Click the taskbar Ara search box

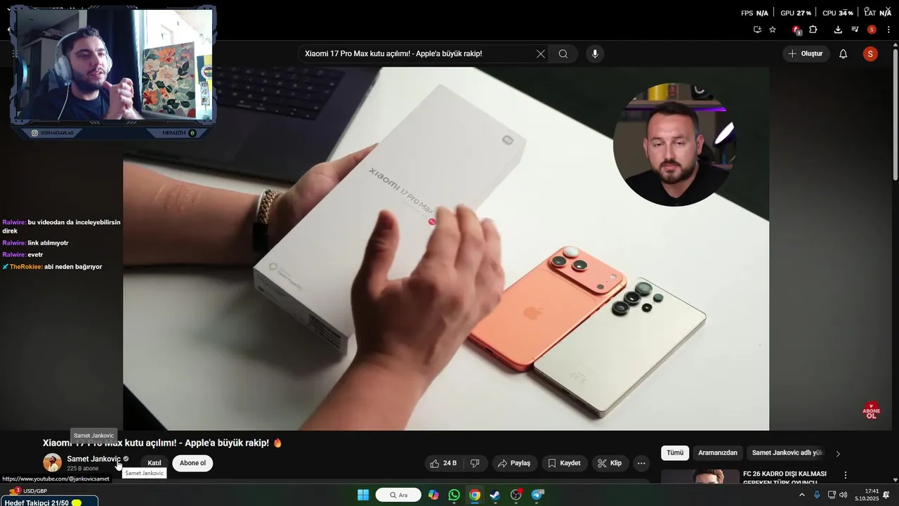398,495
